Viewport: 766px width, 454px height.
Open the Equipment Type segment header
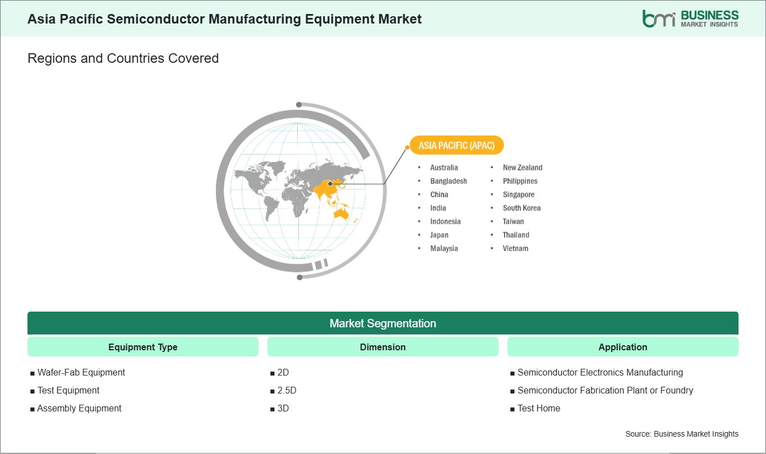(x=142, y=347)
